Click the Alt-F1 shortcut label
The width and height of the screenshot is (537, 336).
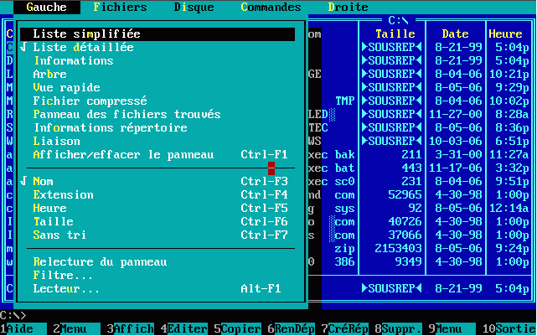coord(261,289)
